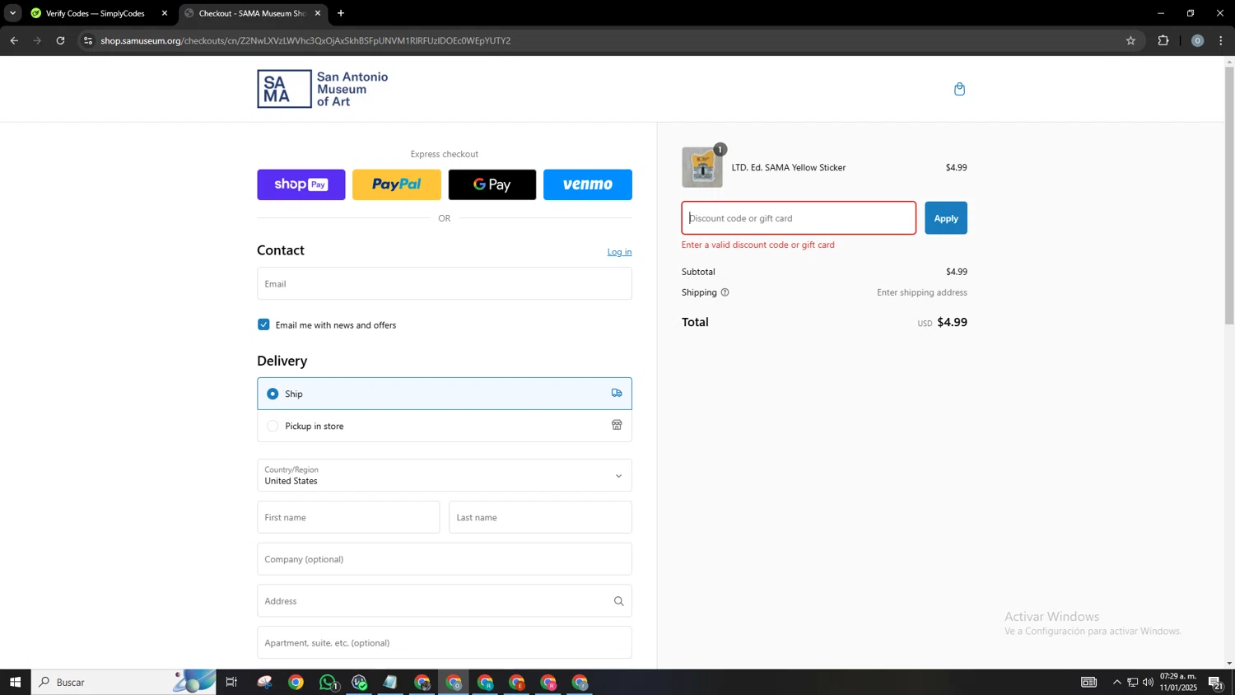The height and width of the screenshot is (695, 1235).
Task: Apply the discount code
Action: coord(945,218)
